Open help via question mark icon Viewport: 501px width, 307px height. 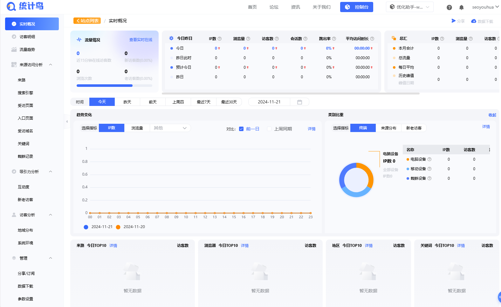click(449, 7)
